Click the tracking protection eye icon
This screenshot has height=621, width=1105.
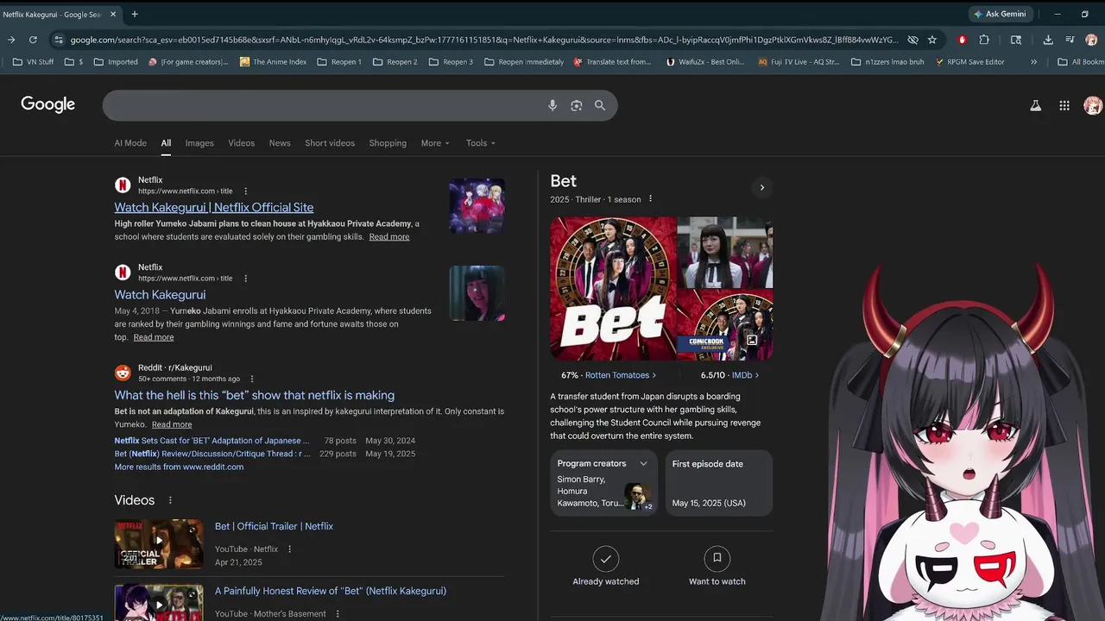click(x=912, y=40)
